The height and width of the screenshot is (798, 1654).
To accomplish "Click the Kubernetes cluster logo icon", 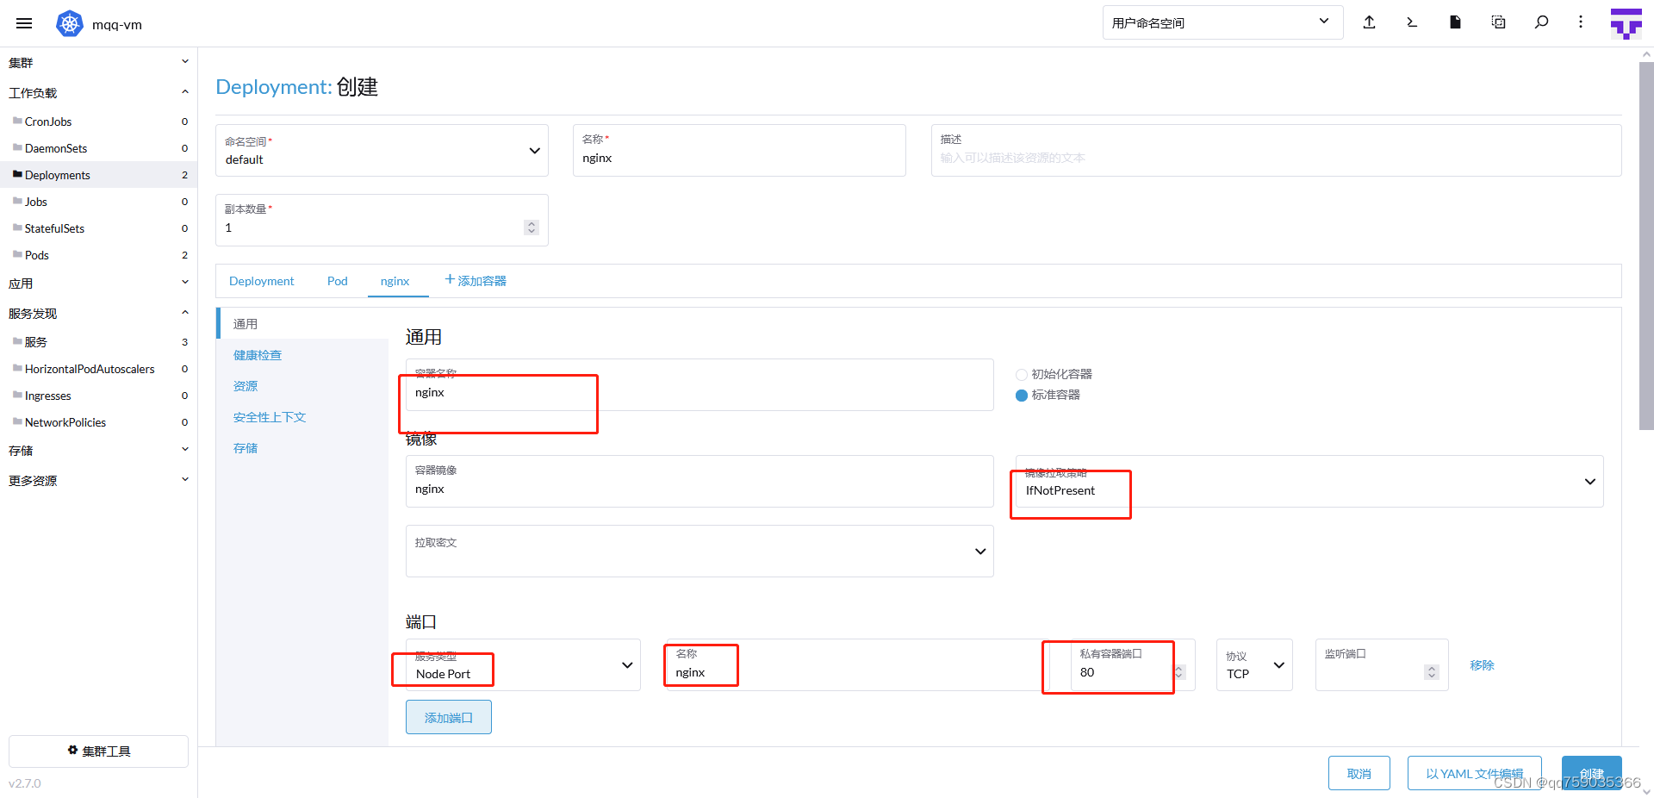I will (69, 23).
